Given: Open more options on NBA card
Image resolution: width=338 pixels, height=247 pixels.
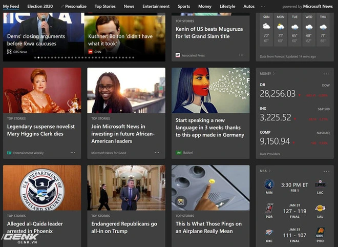Looking at the screenshot, I should 326,171.
